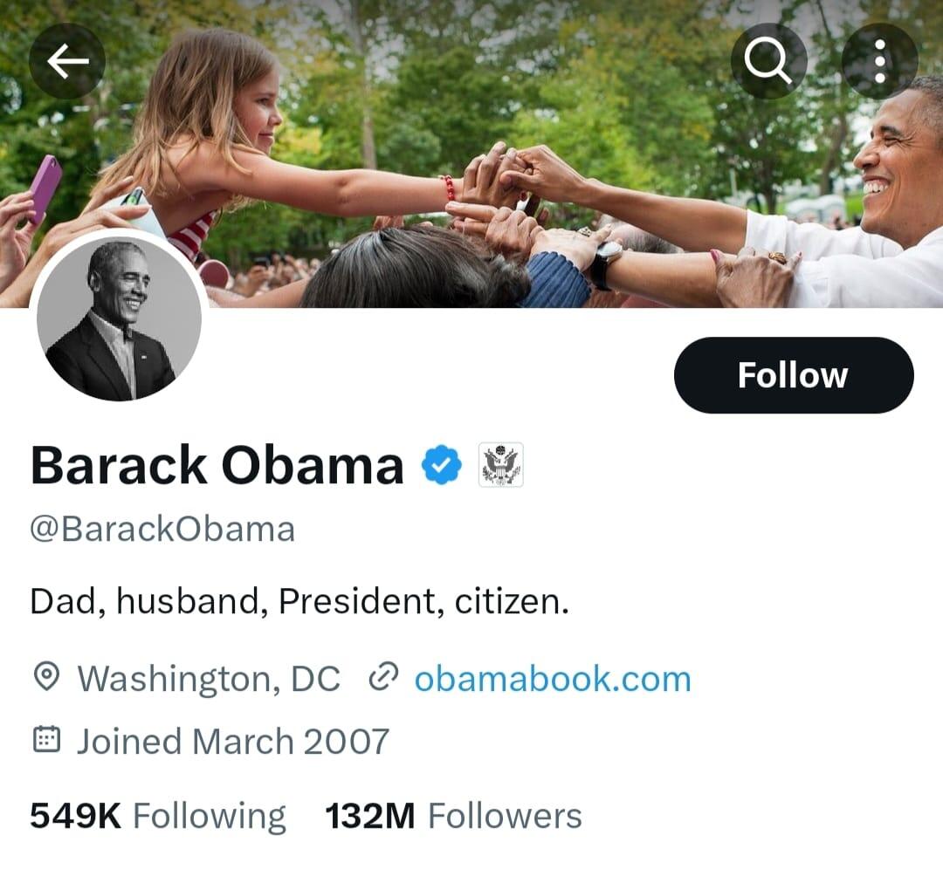943x869 pixels.
Task: Tap the chain link icon
Action: [383, 678]
